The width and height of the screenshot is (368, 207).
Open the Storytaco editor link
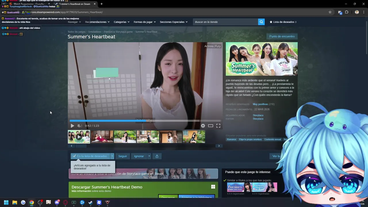tap(258, 119)
